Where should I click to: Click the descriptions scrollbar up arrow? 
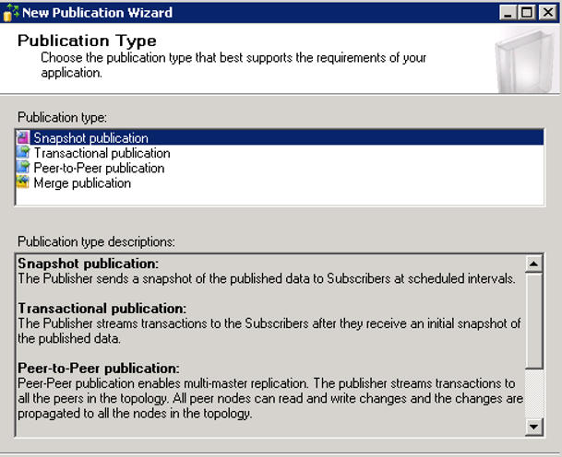533,264
